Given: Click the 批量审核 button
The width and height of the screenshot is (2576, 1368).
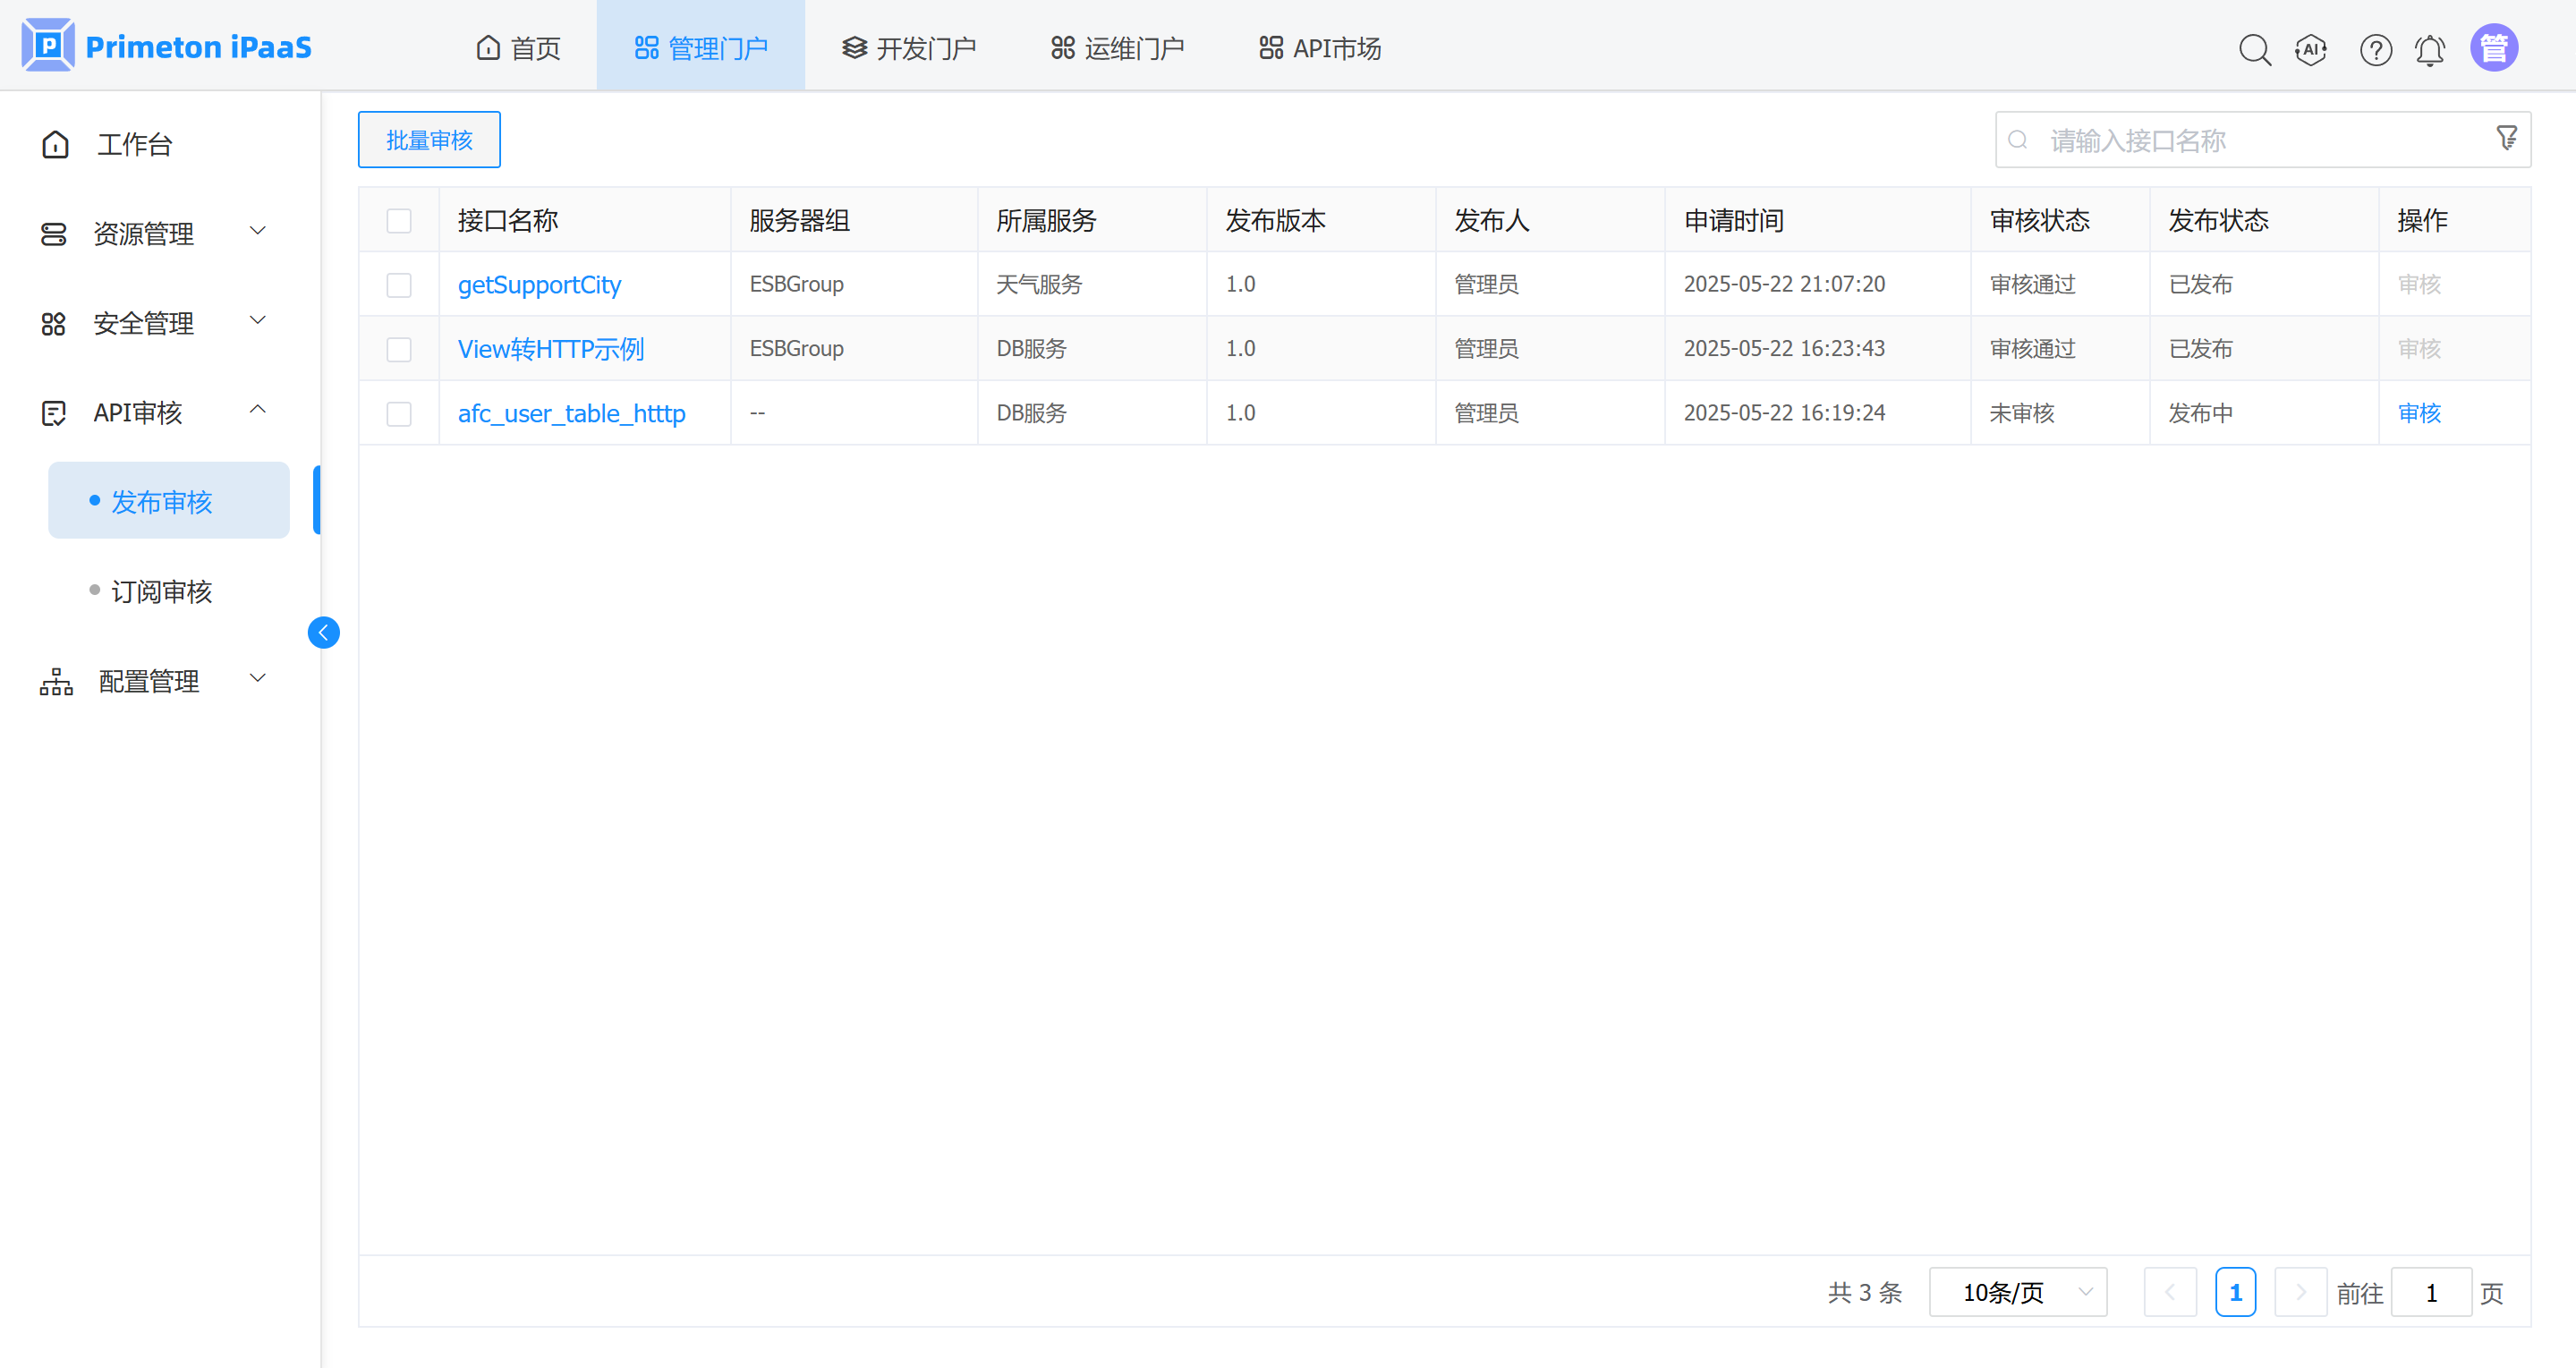Looking at the screenshot, I should pyautogui.click(x=429, y=140).
